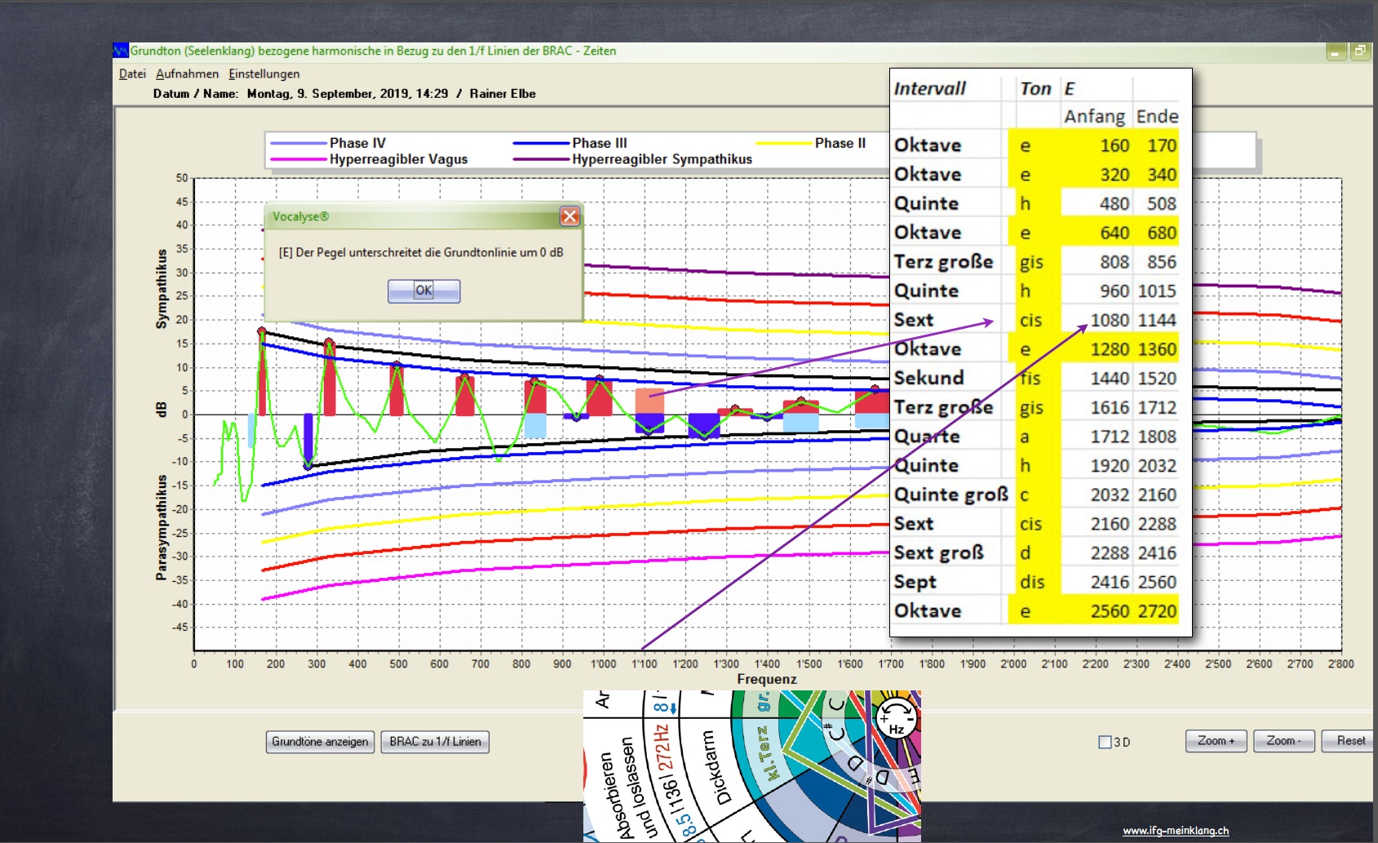Screen dimensions: 1378x843
Task: Select Hyperreagibler Sympathikus legend entry
Action: 632,159
